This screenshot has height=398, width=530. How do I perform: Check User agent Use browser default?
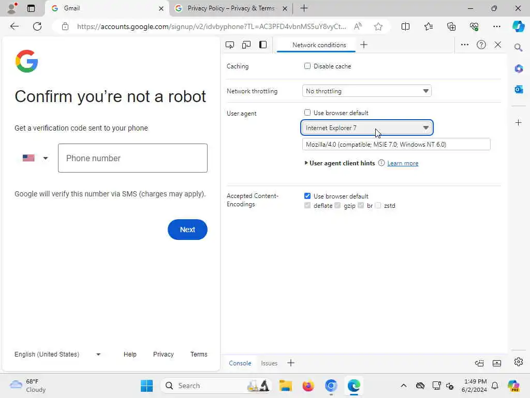(x=307, y=112)
